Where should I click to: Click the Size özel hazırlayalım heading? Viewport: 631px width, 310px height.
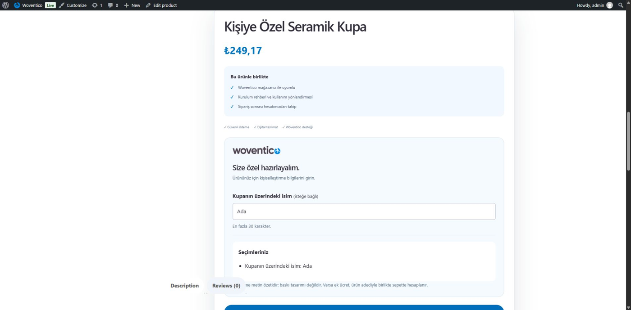click(x=266, y=168)
